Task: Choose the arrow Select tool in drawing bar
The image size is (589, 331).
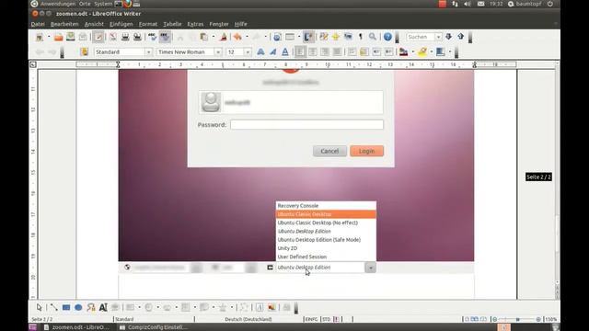Action: click(x=39, y=307)
